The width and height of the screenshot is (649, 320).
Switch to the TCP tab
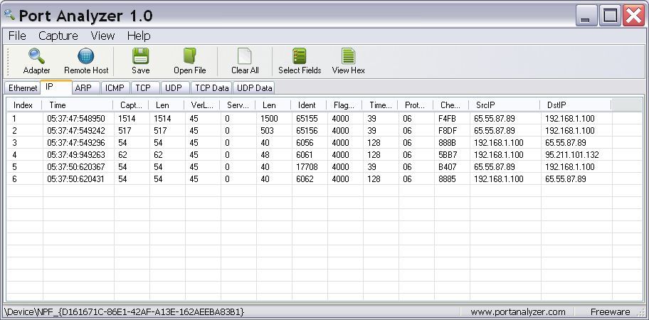click(x=146, y=88)
